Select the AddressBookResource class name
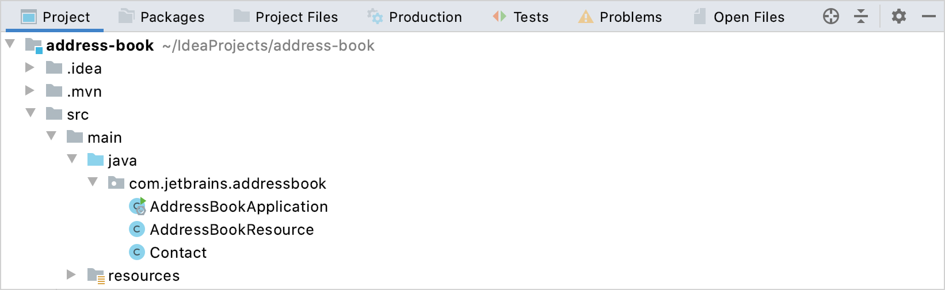The height and width of the screenshot is (290, 945). 232,230
